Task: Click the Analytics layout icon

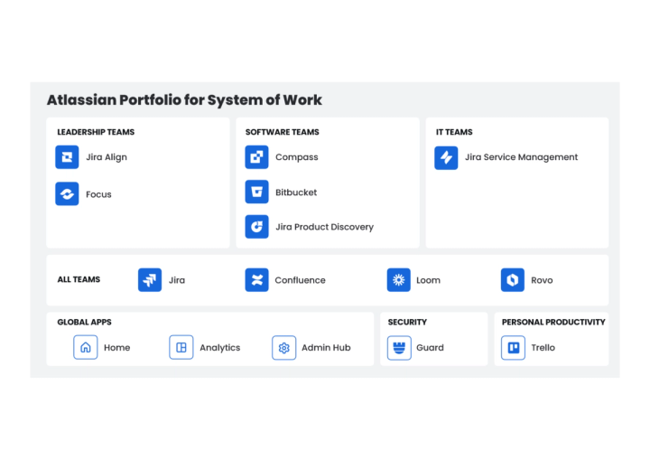Action: click(x=181, y=347)
